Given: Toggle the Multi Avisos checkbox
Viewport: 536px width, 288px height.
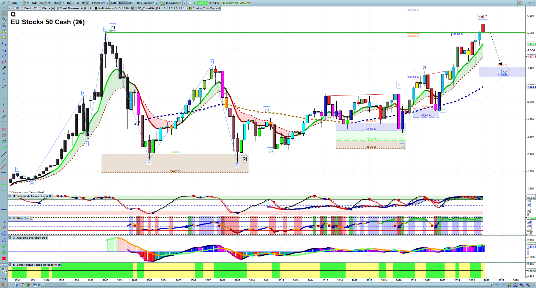Looking at the screenshot, I should click(x=96, y=8).
